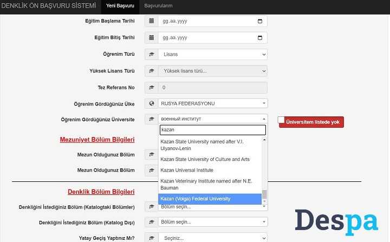This screenshot has width=390, height=242.
Task: Open date picker in Eğitim Bitiş Tarihi field
Action: 260,38
